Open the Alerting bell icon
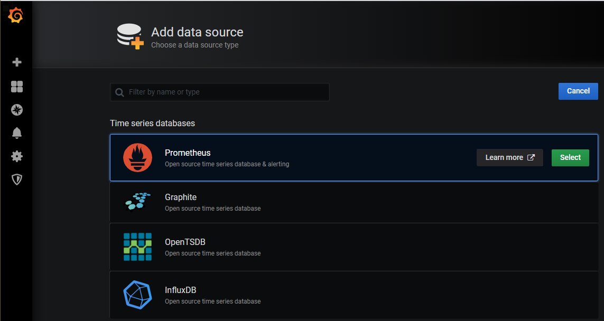 click(x=17, y=133)
